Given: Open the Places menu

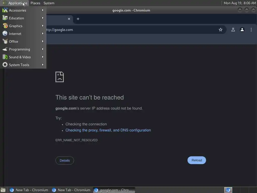Looking at the screenshot, I should coord(35,3).
